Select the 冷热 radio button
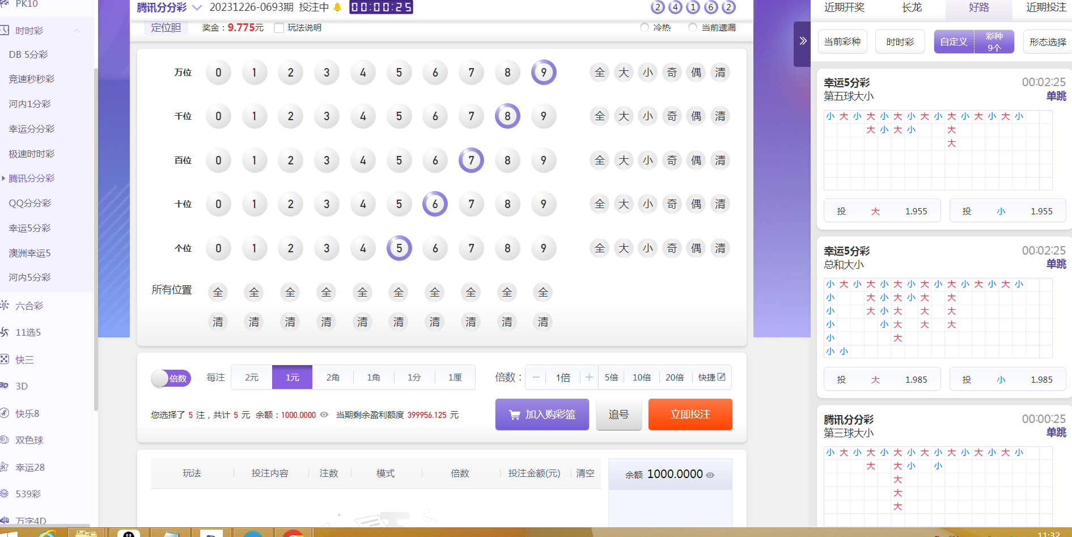The image size is (1072, 537). [645, 27]
